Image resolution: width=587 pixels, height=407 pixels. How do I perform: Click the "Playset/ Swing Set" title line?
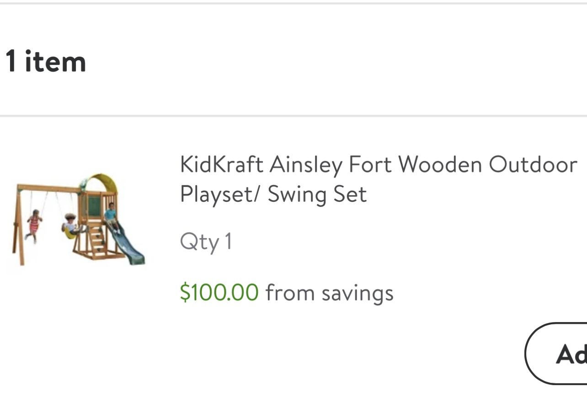click(x=273, y=194)
